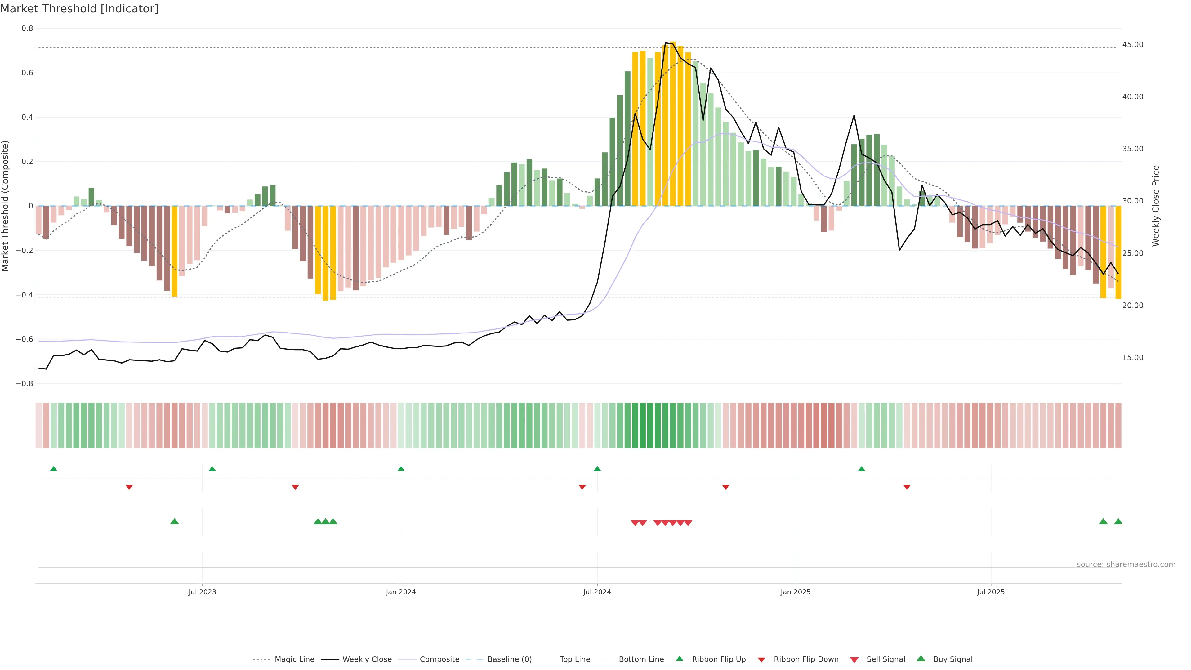Select the rightmost green Buy Signal marker
This screenshot has width=1191, height=670.
tap(1118, 521)
